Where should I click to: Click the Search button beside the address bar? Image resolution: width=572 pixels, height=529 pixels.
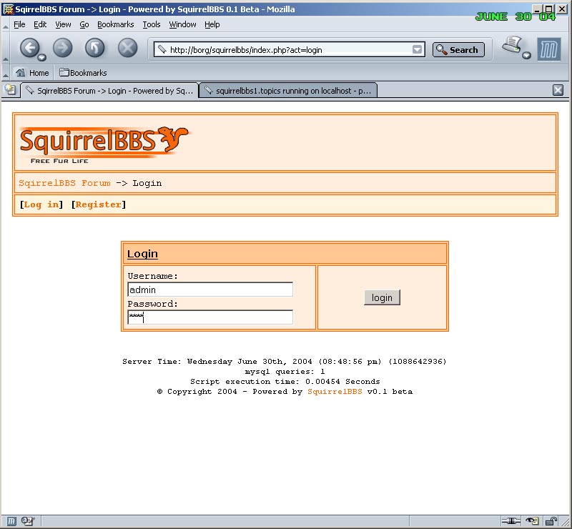[458, 49]
